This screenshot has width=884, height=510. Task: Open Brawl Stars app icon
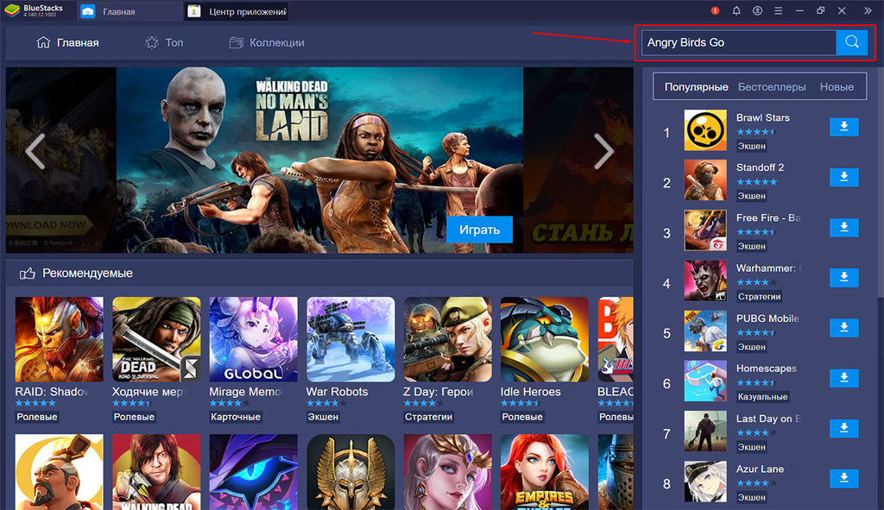705,130
